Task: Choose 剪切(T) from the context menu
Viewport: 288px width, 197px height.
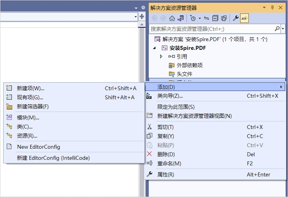Action: pyautogui.click(x=215, y=127)
